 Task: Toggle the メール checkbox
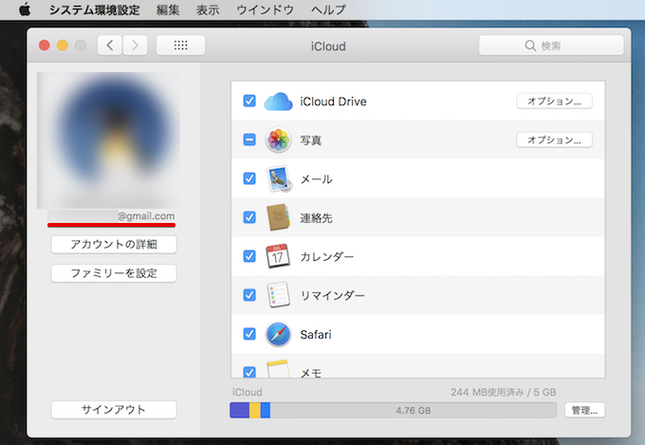tap(249, 178)
